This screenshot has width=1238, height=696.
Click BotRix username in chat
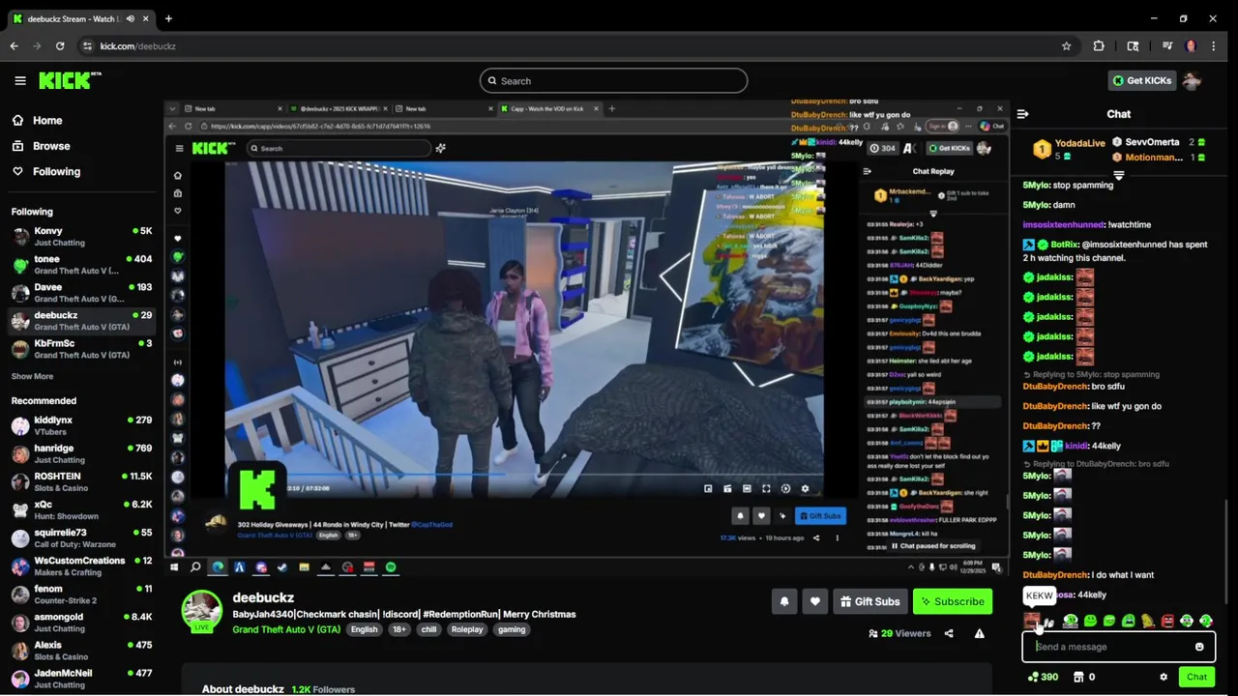(1064, 246)
